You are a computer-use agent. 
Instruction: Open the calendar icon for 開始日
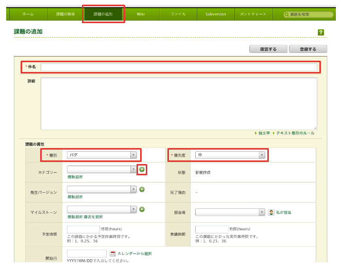112,253
